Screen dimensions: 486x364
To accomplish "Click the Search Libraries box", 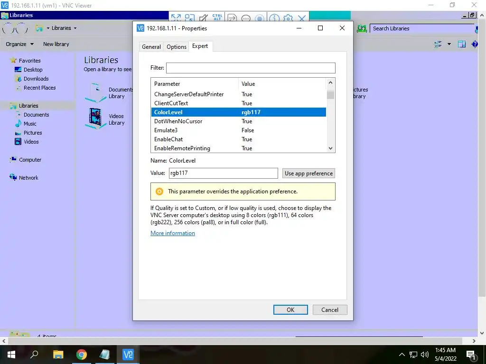I will click(x=422, y=28).
